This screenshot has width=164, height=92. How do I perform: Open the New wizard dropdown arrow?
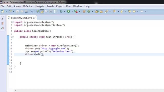[x=6, y=11]
